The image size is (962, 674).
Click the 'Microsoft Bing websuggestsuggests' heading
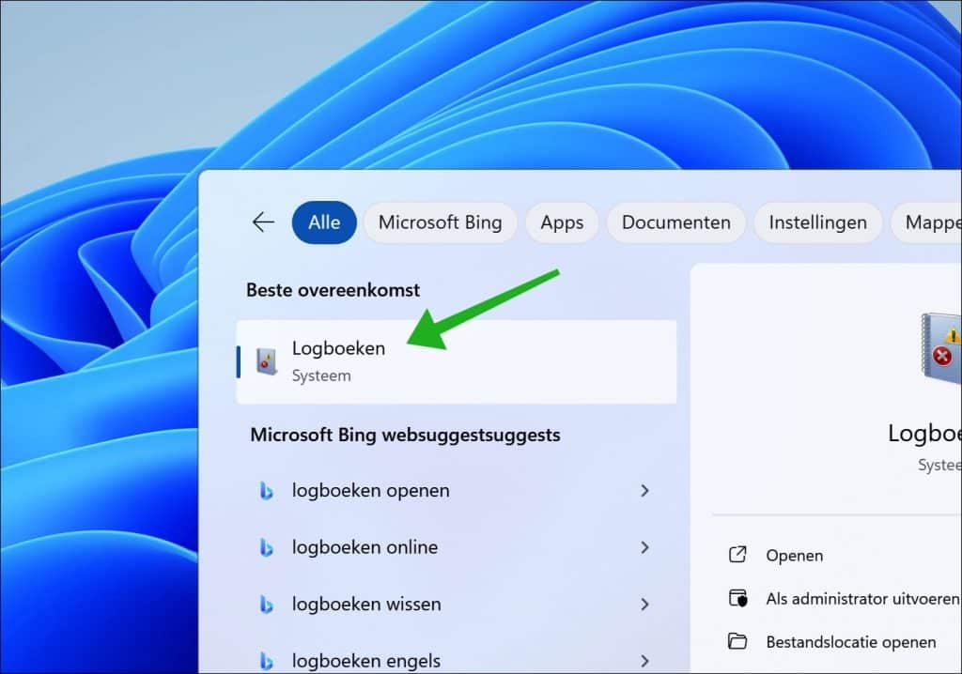tap(405, 435)
